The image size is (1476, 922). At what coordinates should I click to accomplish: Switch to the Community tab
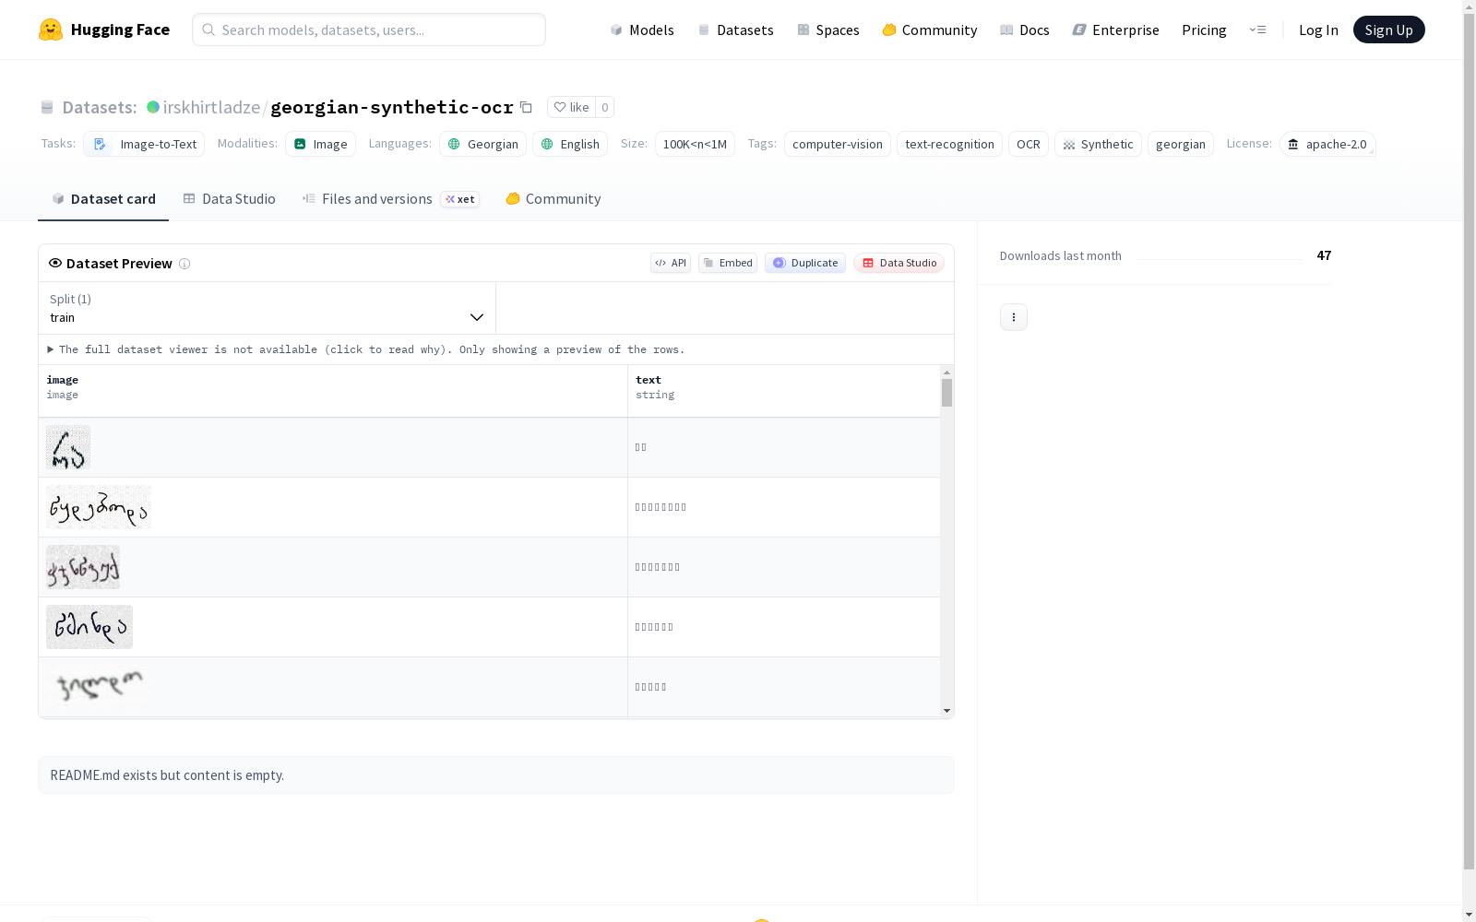[553, 198]
